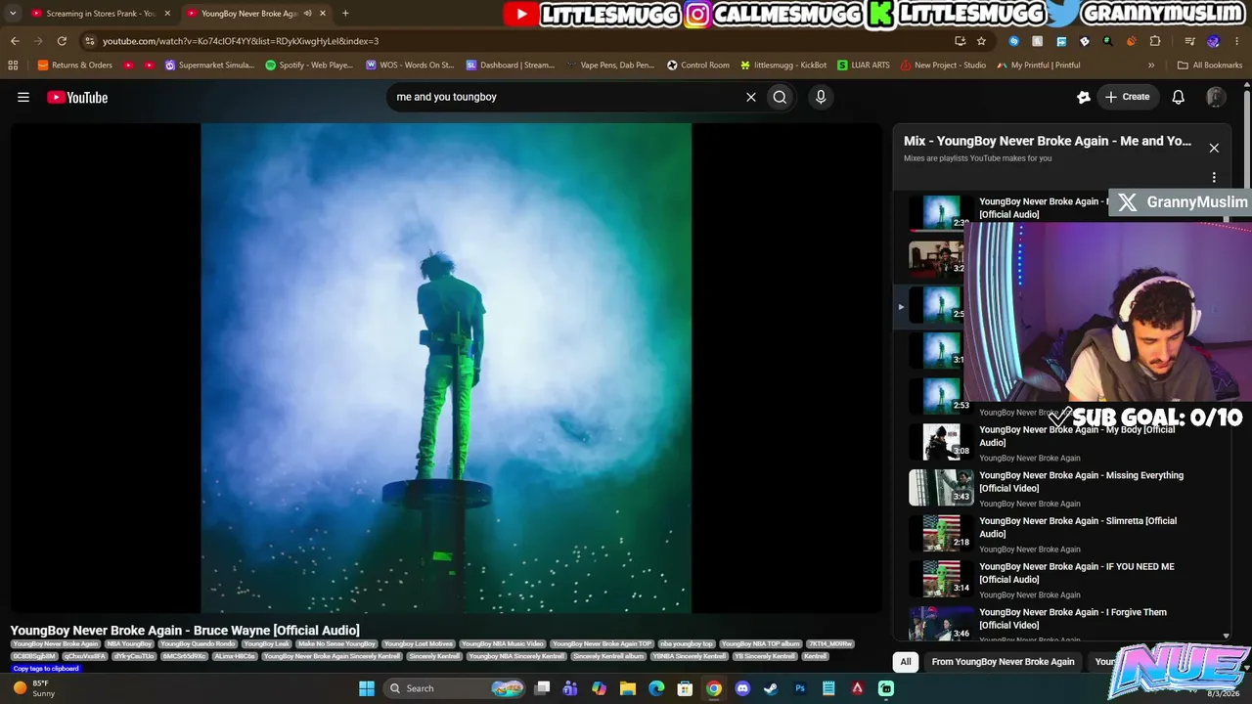Select the All filter chip
Image resolution: width=1252 pixels, height=704 pixels.
point(906,662)
